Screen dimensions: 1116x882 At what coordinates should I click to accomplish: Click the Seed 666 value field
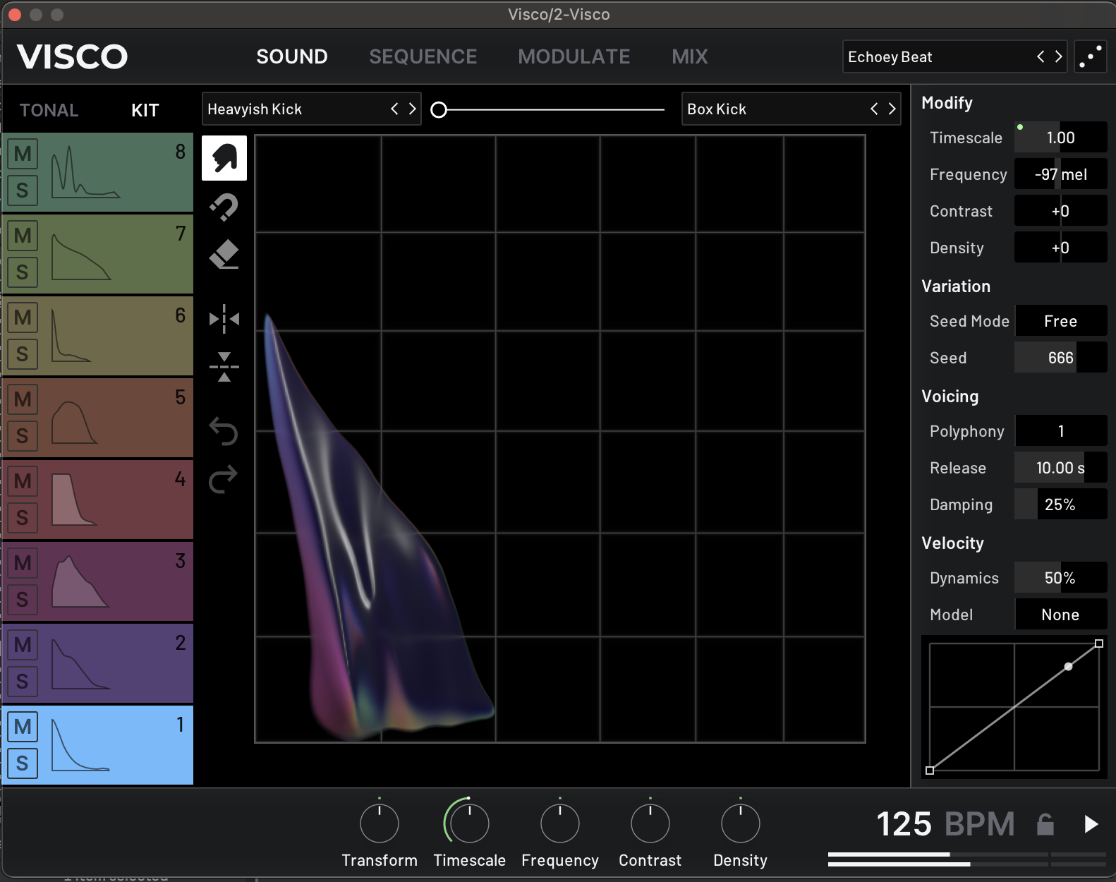click(x=1060, y=358)
